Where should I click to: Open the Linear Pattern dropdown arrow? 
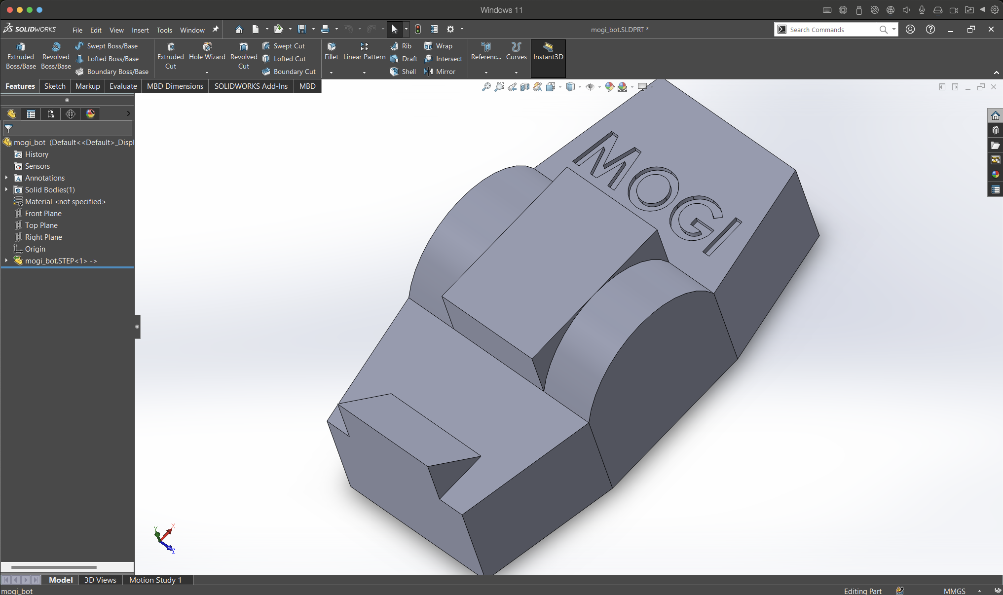[x=364, y=73]
